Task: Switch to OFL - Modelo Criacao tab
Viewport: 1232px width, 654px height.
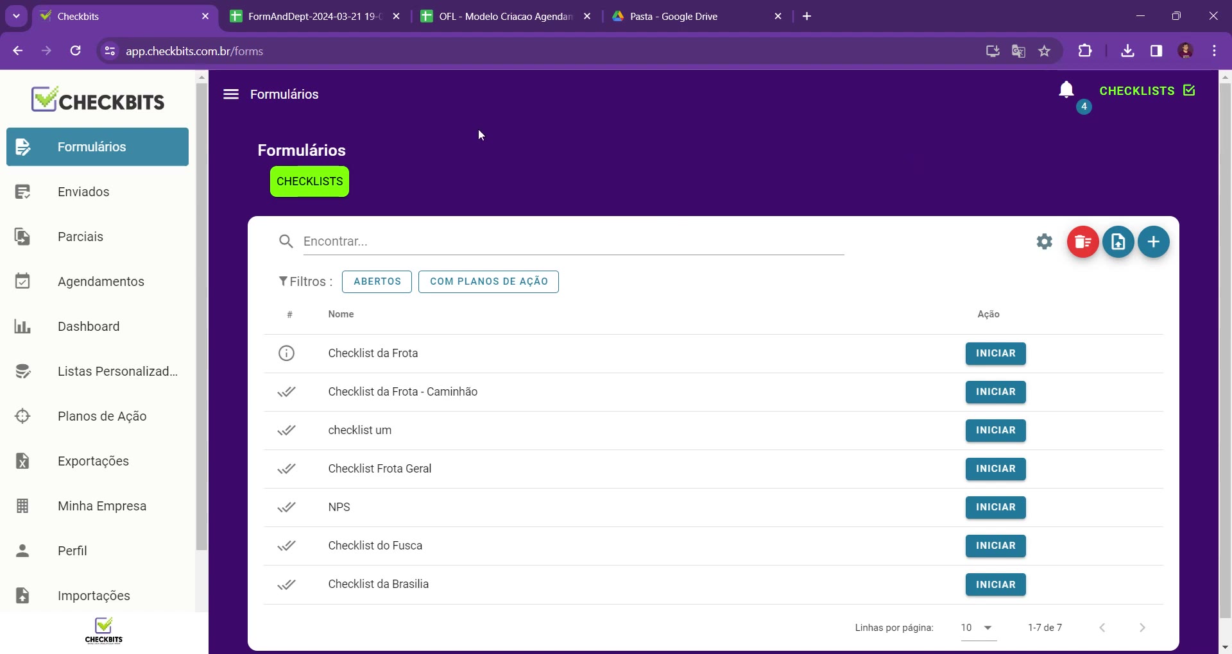Action: point(506,17)
